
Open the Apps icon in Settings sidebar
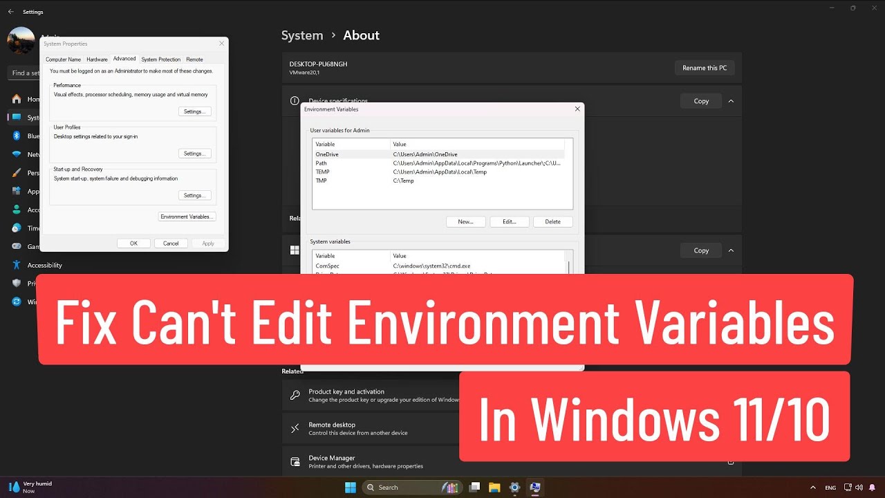[x=17, y=192]
